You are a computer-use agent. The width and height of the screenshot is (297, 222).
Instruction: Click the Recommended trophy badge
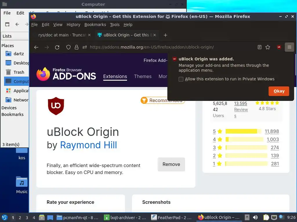[162, 100]
